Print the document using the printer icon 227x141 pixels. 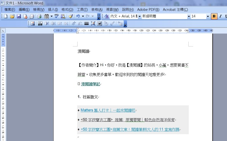pos(39,16)
